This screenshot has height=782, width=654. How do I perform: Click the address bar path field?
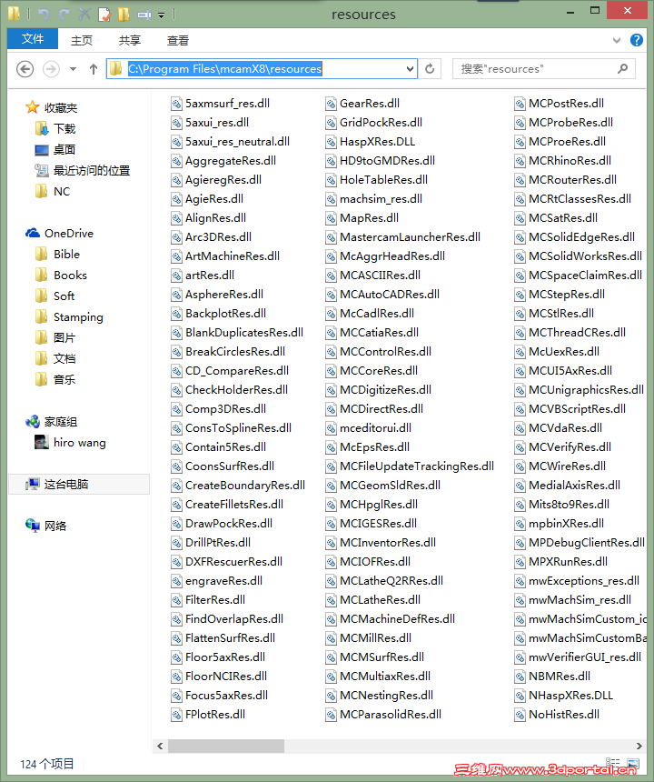point(262,68)
